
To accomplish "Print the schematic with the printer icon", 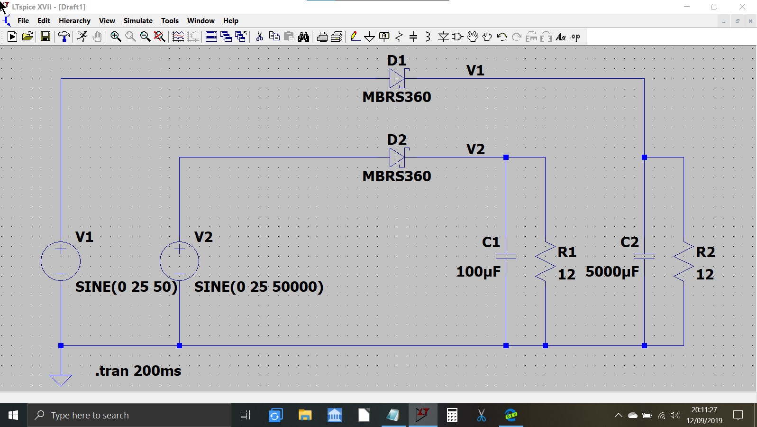I will (x=337, y=37).
